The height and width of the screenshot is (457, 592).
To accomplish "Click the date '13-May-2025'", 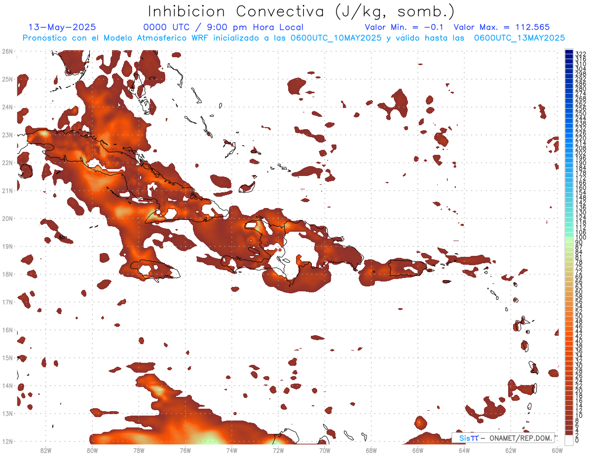I will (x=62, y=27).
